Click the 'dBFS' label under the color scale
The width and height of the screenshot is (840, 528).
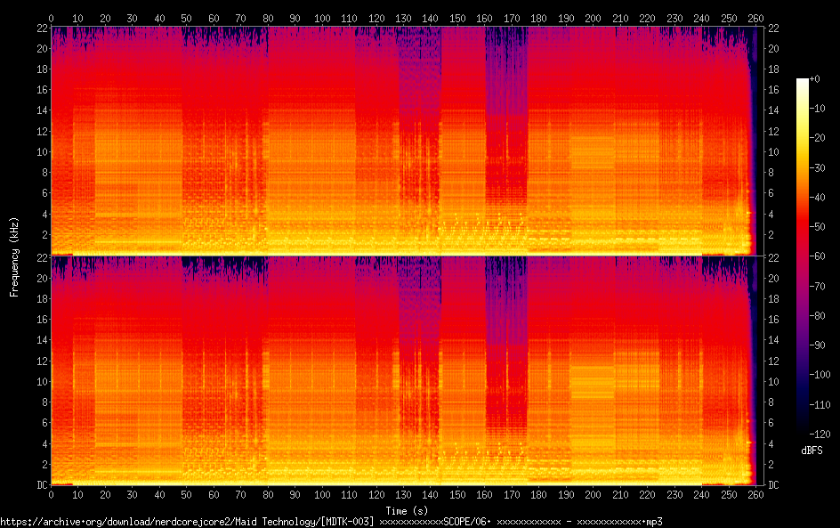coord(812,451)
